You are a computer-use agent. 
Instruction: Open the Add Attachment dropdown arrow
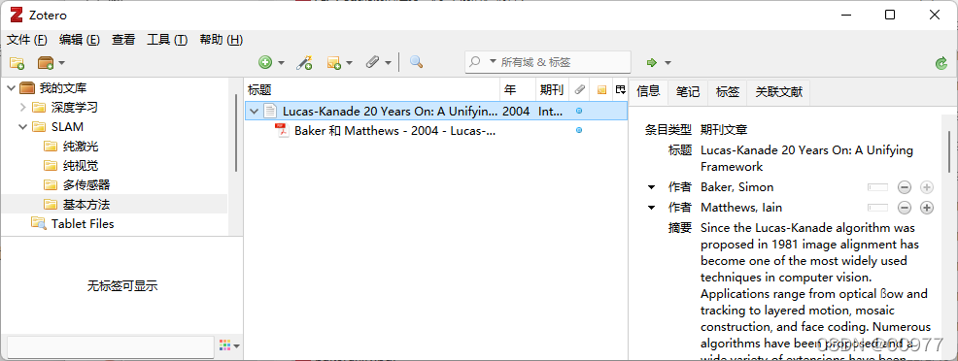pyautogui.click(x=388, y=63)
